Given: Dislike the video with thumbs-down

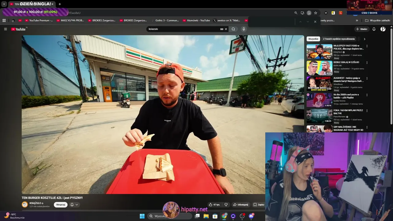Looking at the screenshot, I should coord(226,205).
